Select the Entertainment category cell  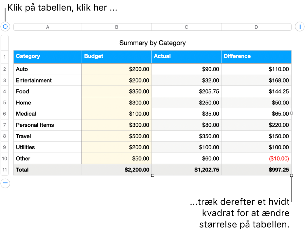48,81
